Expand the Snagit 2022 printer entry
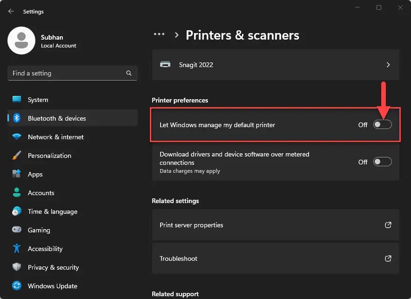This screenshot has width=411, height=299. point(388,65)
